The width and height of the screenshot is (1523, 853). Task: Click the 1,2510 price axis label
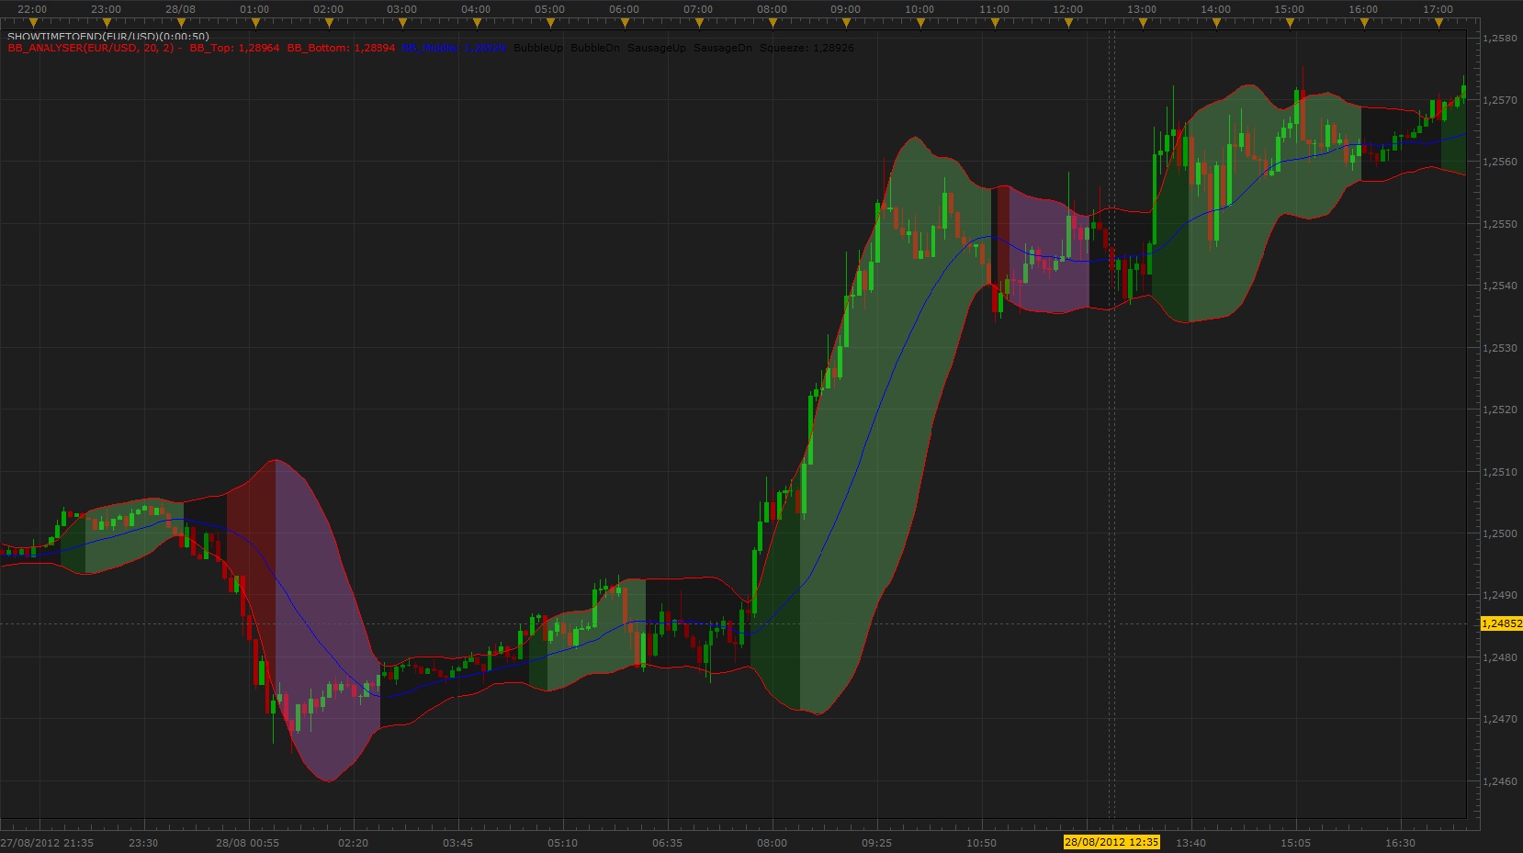point(1499,472)
